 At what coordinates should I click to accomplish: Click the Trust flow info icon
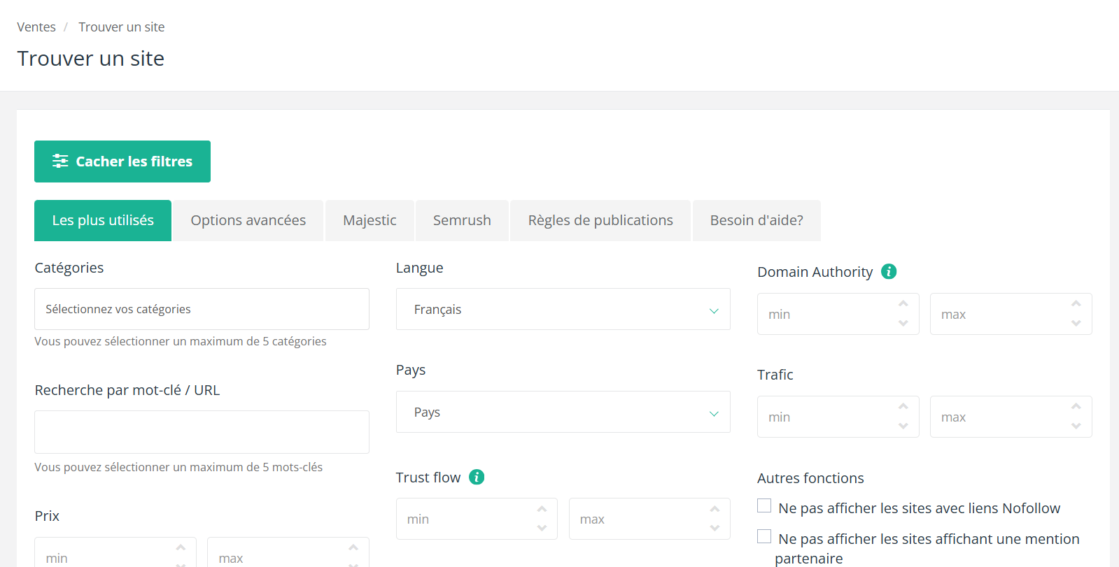click(x=477, y=477)
